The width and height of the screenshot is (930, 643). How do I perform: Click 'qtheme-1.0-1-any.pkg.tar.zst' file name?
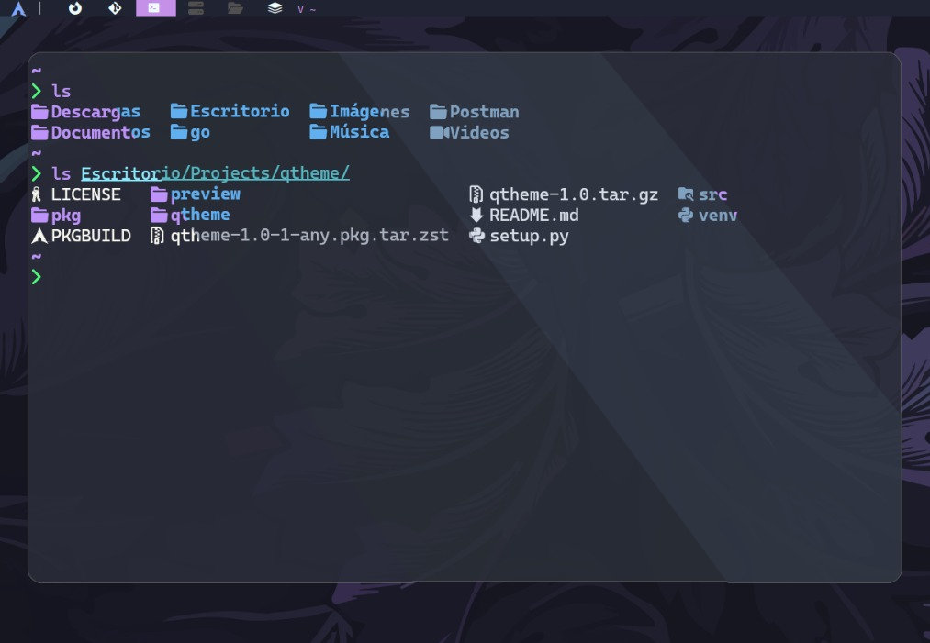(x=309, y=236)
